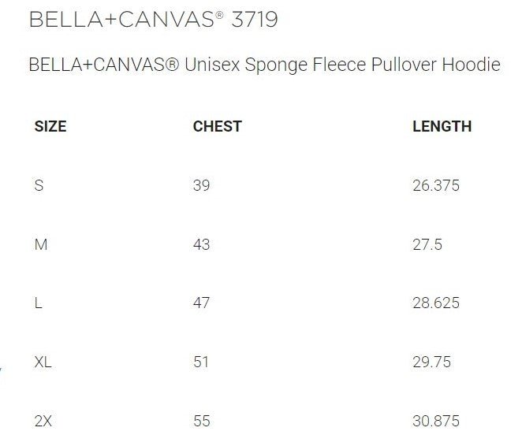Image resolution: width=522 pixels, height=446 pixels.
Task: Click the CHEST column header
Action: [x=217, y=126]
